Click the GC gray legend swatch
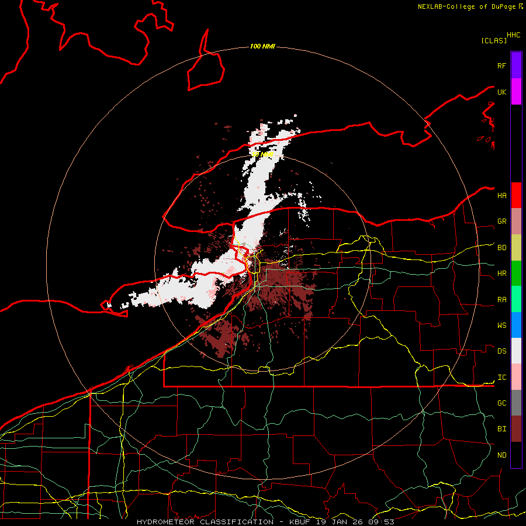Screen dimensions: 526x526 pyautogui.click(x=516, y=403)
